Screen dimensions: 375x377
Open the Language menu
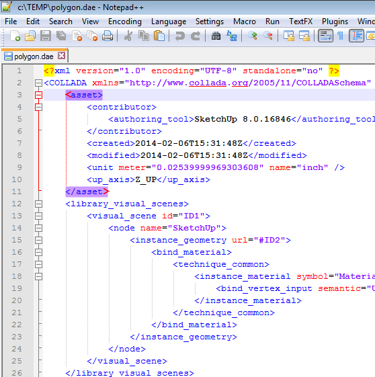pyautogui.click(x=169, y=22)
